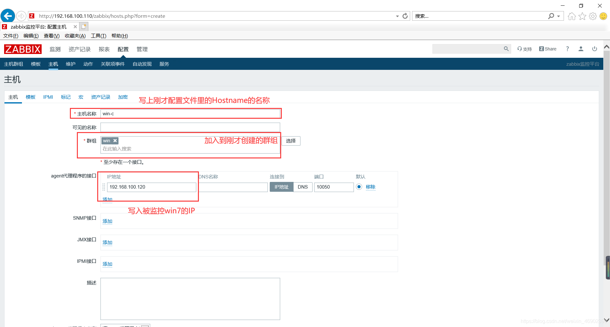Open the 支持 support link
Image resolution: width=610 pixels, height=327 pixels.
[x=525, y=49]
